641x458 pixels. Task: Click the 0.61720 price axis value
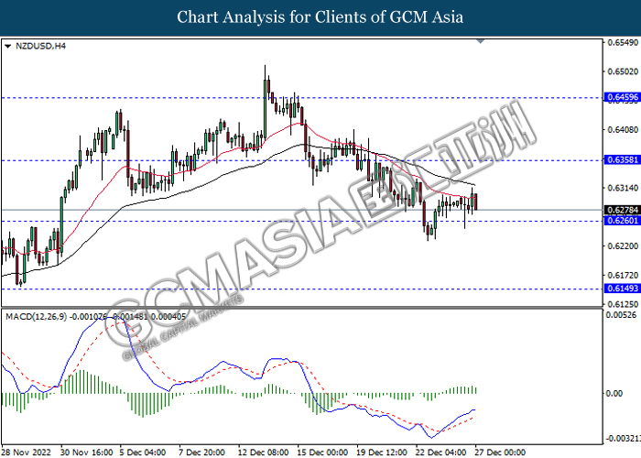click(x=623, y=275)
